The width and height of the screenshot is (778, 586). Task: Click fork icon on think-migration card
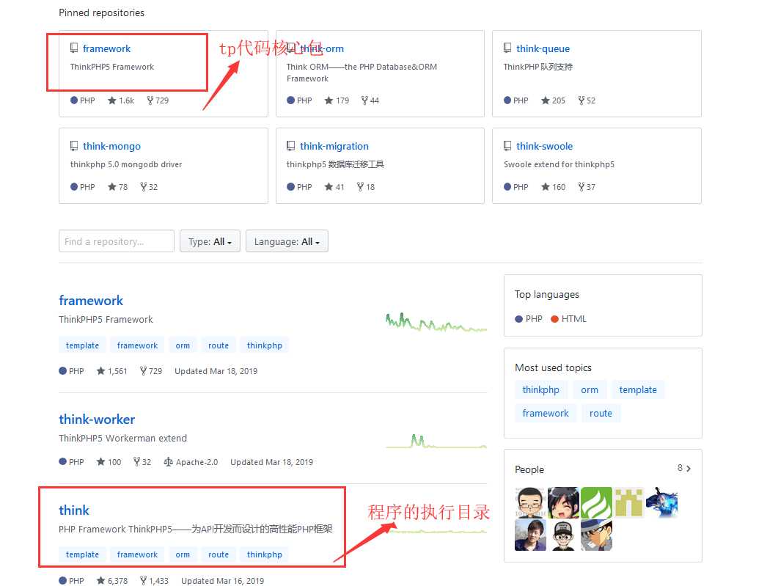pyautogui.click(x=360, y=187)
